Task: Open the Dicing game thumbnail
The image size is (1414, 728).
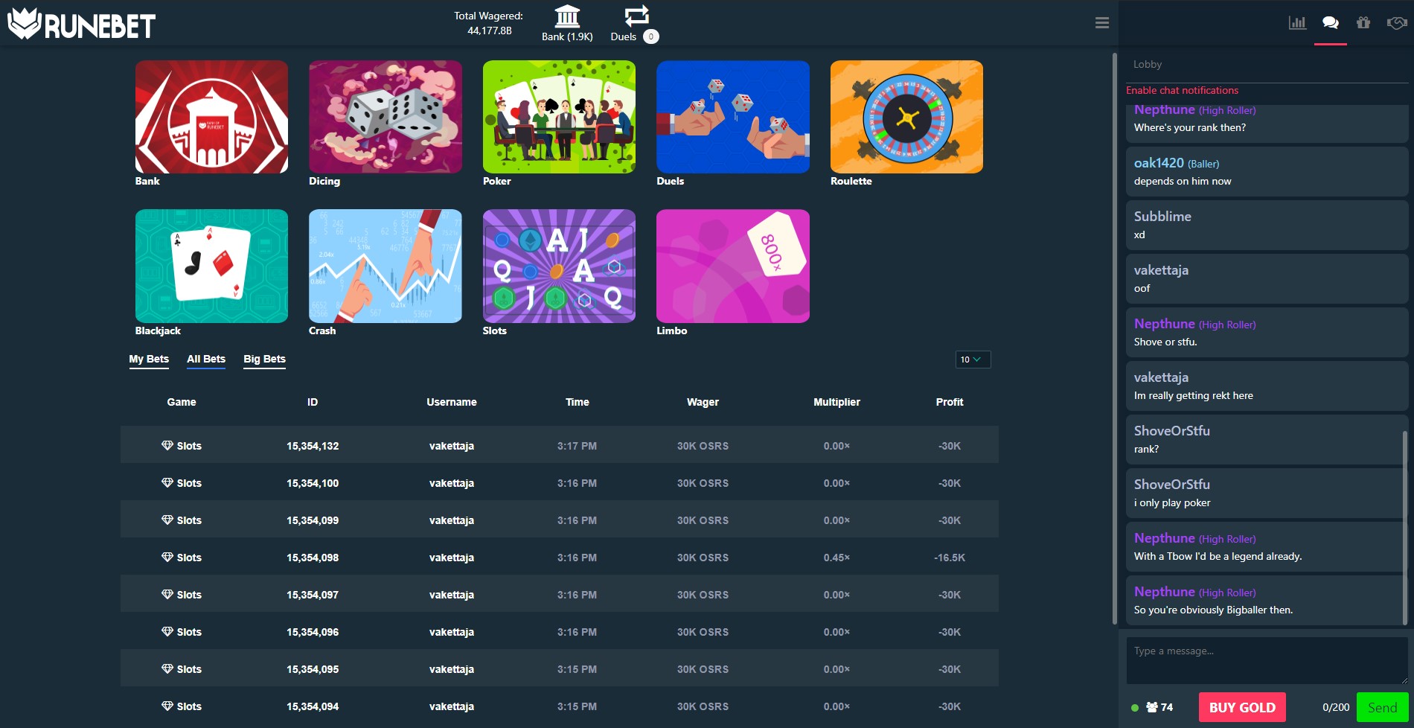Action: click(x=386, y=117)
